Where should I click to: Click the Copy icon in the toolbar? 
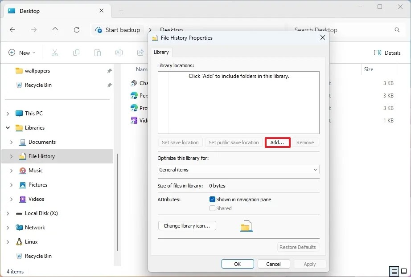pyautogui.click(x=76, y=53)
